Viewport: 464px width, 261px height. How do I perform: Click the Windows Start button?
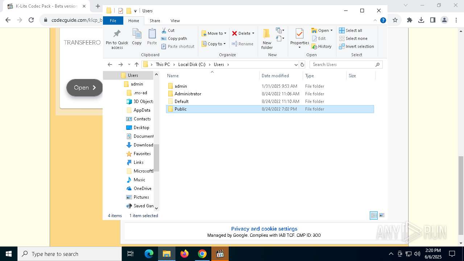click(9, 254)
